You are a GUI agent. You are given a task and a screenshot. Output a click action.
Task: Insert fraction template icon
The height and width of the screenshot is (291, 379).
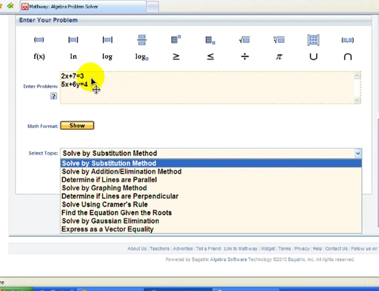pyautogui.click(x=142, y=40)
